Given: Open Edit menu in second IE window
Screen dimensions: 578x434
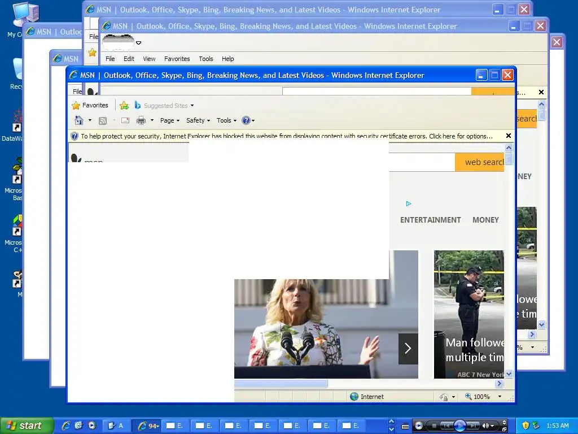Looking at the screenshot, I should pyautogui.click(x=129, y=59).
